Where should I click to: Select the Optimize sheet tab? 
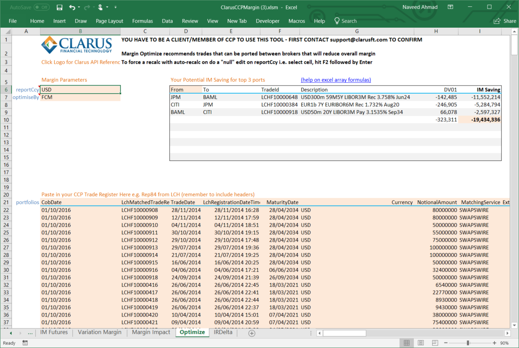coord(192,332)
